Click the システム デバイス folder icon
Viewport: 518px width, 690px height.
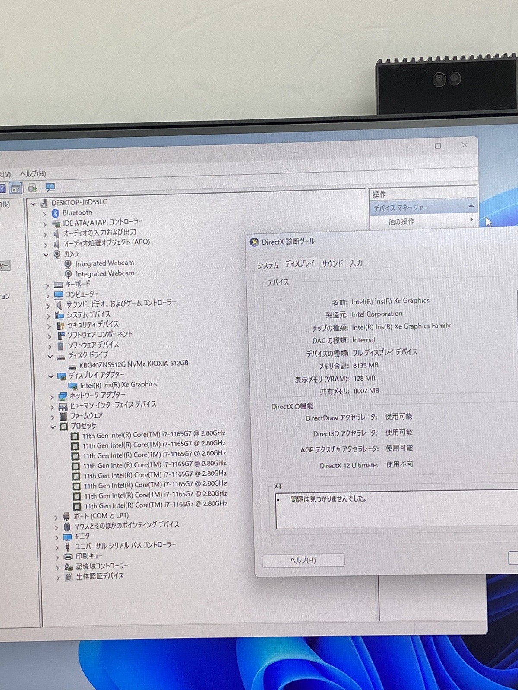click(x=60, y=315)
